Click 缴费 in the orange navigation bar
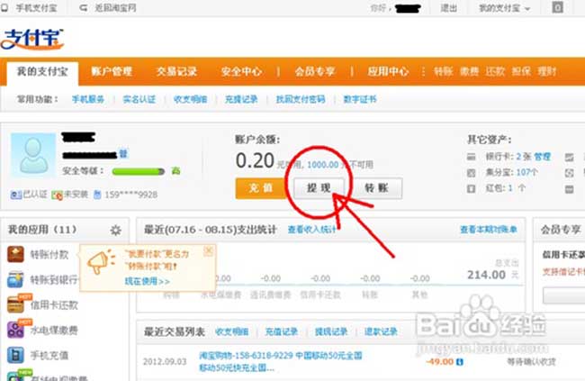585x381 pixels. tap(469, 71)
